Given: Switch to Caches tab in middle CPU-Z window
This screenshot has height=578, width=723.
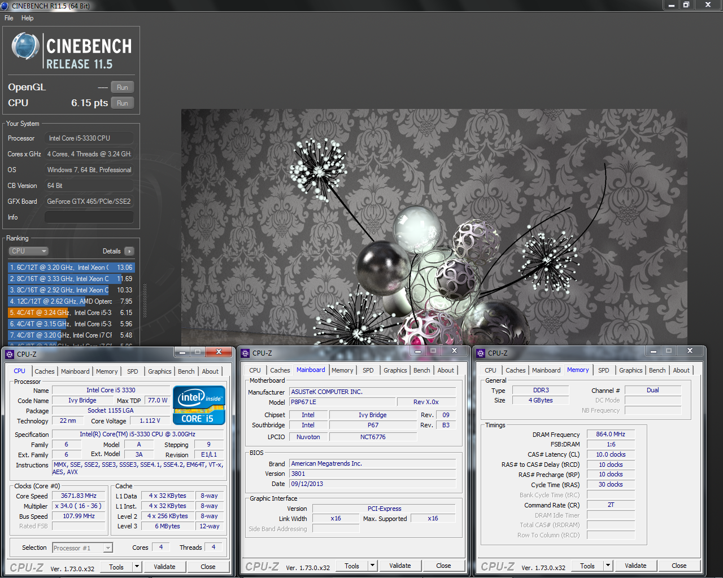Looking at the screenshot, I should [280, 370].
